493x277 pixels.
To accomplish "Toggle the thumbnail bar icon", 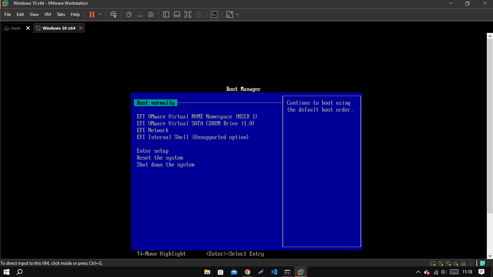I will tap(177, 14).
